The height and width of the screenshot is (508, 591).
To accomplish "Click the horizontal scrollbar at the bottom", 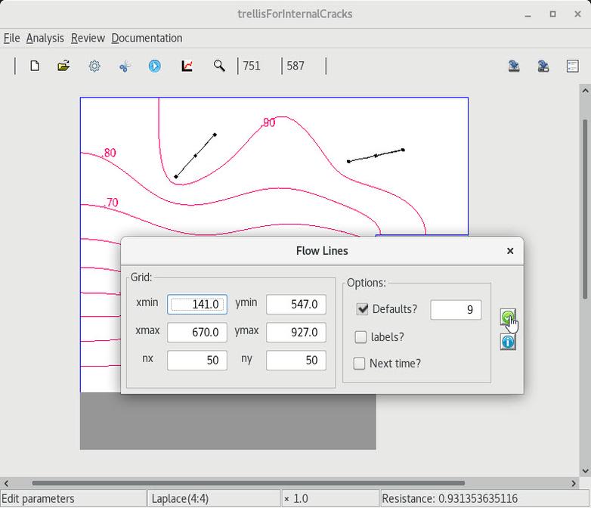I will [x=248, y=483].
